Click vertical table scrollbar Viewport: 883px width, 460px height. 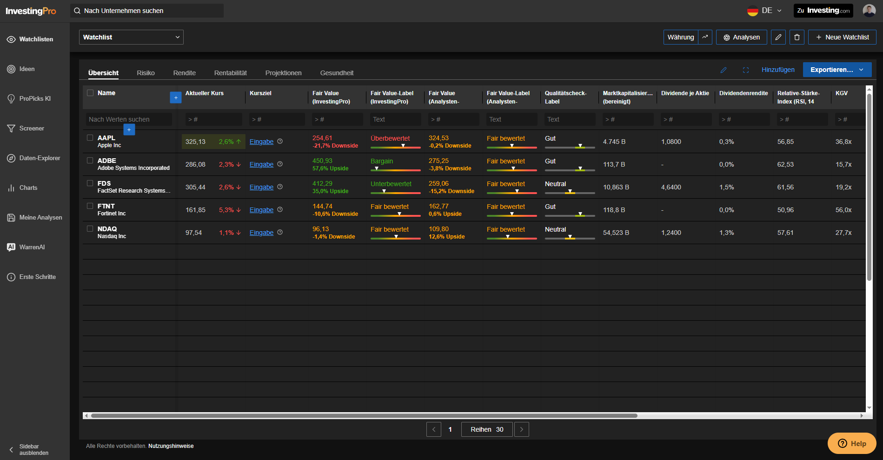(869, 187)
